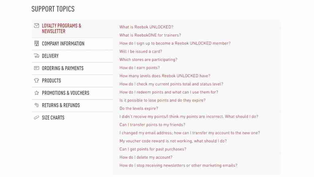Select the delivery truck icon
The height and width of the screenshot is (177, 314).
pyautogui.click(x=37, y=56)
